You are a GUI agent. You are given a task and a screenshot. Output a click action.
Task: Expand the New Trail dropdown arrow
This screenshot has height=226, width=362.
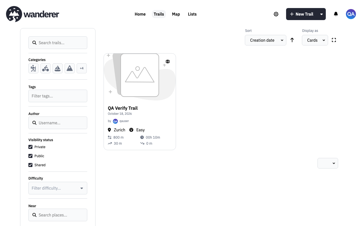tap(322, 14)
